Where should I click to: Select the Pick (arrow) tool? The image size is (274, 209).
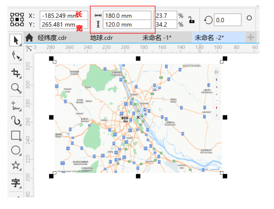click(16, 40)
